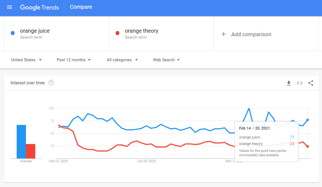Viewport: 322px width, 187px height.
Task: Open the All categories dropdown
Action: tap(122, 60)
